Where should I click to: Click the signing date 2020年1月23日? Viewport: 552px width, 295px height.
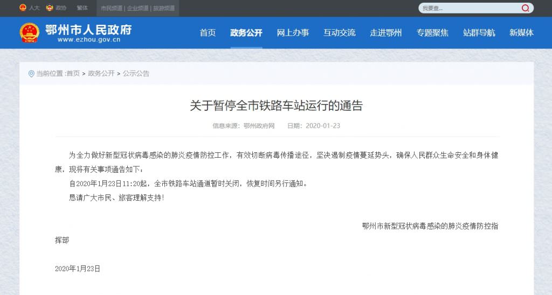point(78,269)
